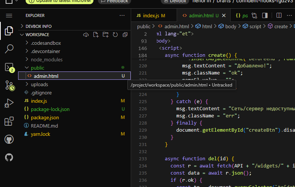Open the Extensions view

pyautogui.click(x=9, y=122)
